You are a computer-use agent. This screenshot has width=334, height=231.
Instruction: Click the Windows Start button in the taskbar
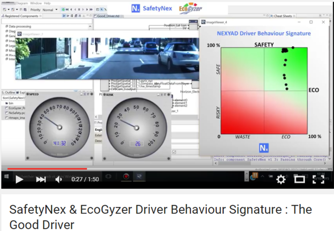6,176
